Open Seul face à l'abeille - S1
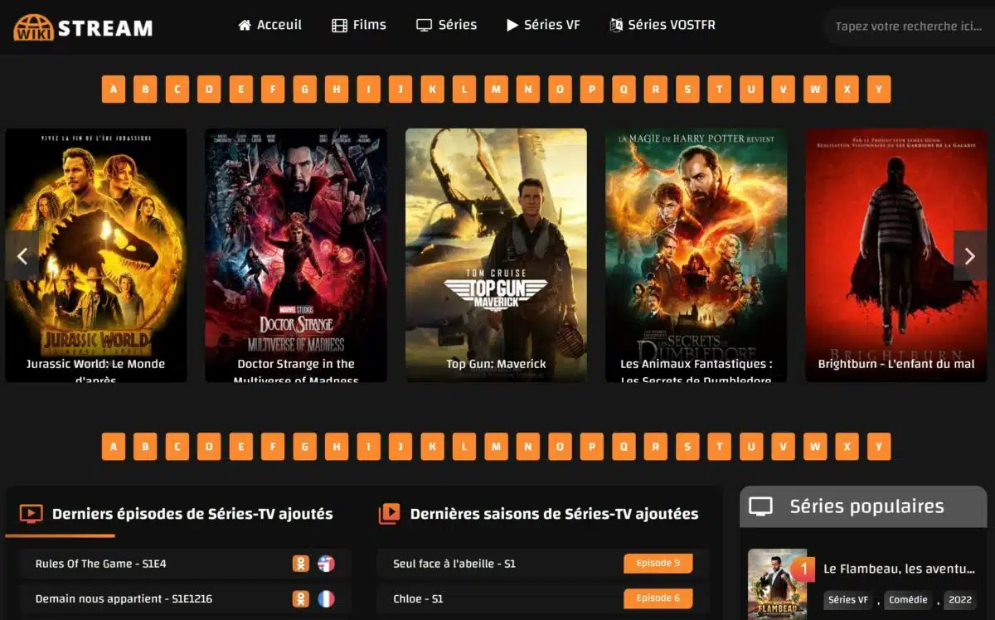 click(454, 564)
